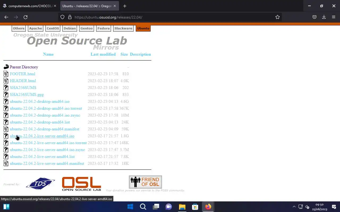Open FOOTER.html link

(22, 74)
